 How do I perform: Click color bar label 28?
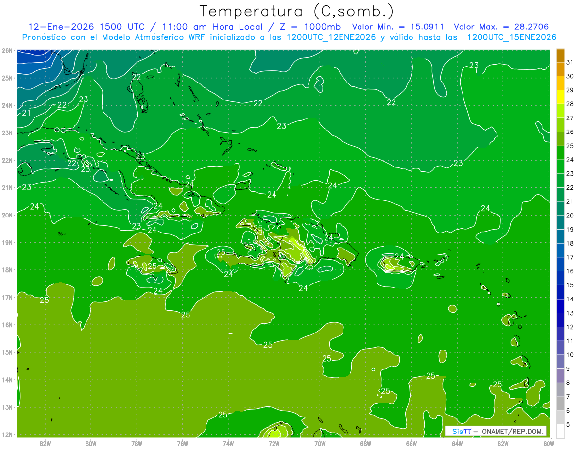(570, 104)
